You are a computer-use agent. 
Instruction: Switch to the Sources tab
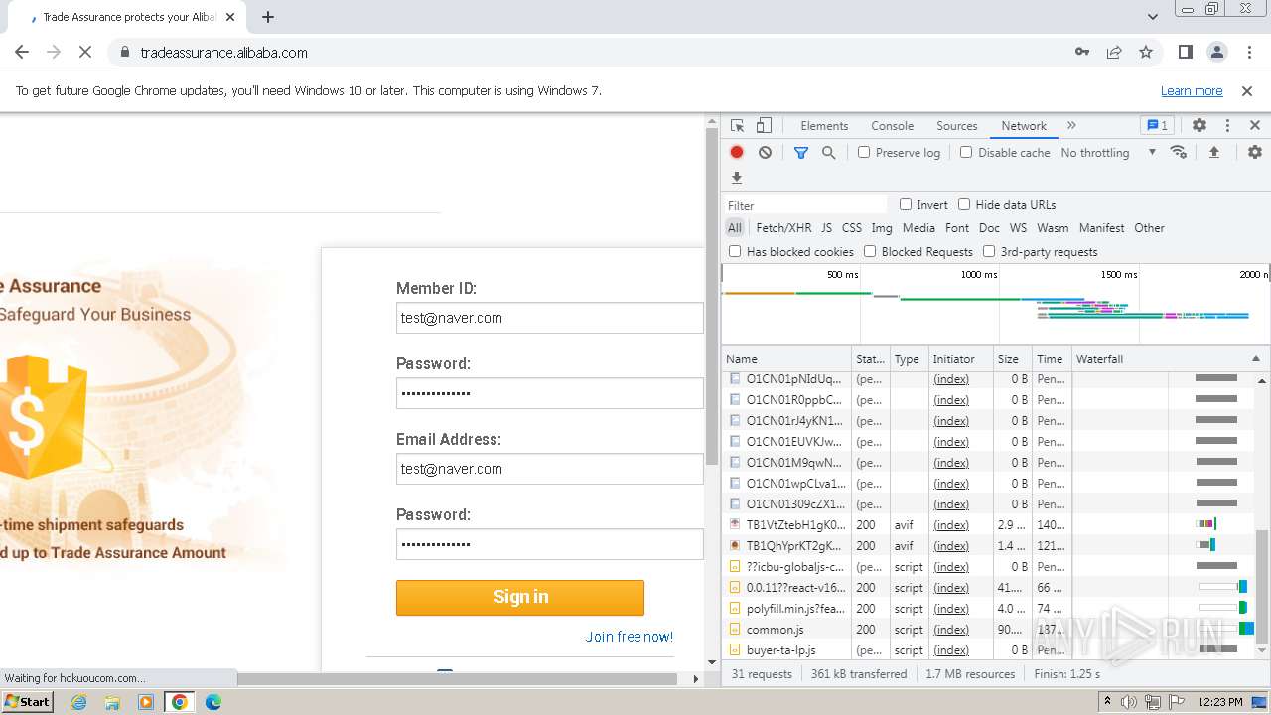(957, 126)
